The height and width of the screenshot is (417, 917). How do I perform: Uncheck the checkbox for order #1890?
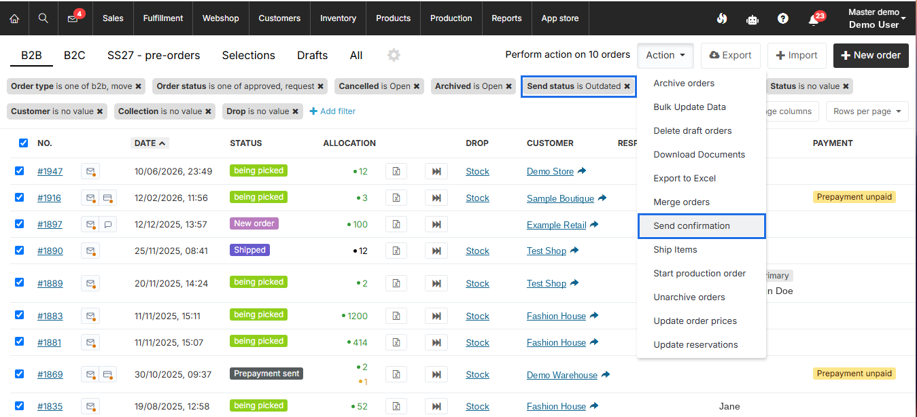[20, 250]
